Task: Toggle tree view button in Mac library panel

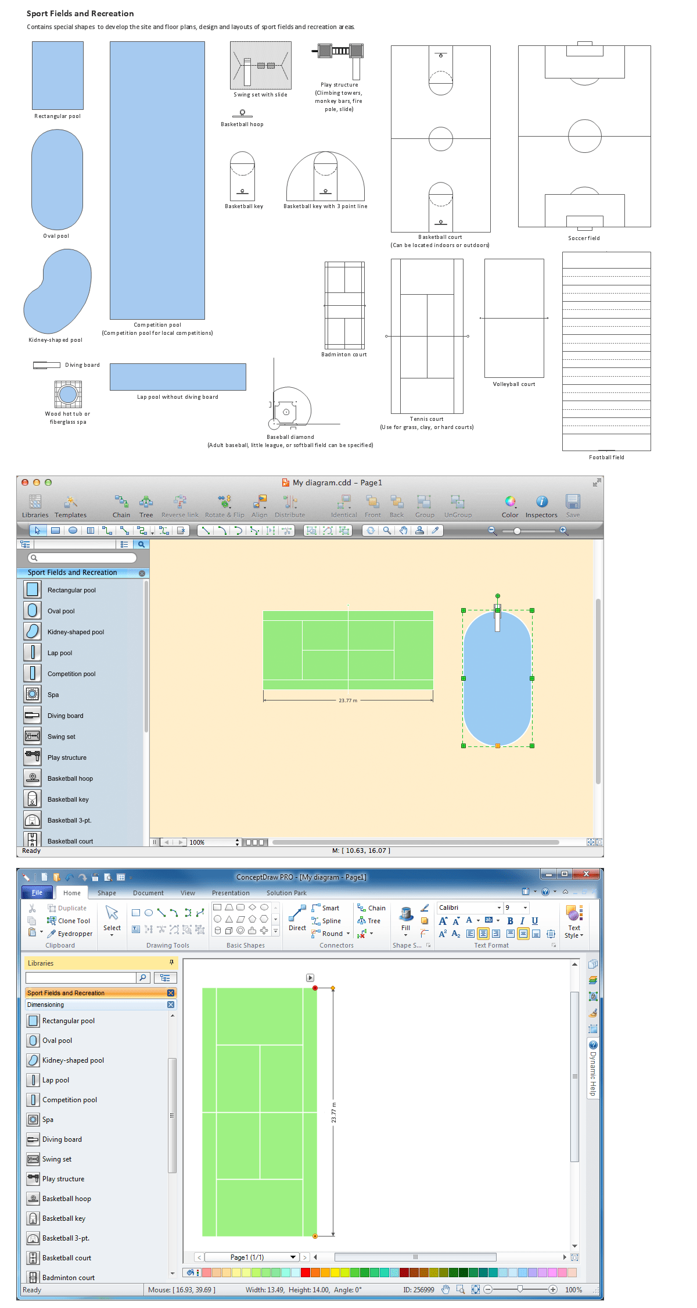Action: [x=25, y=544]
